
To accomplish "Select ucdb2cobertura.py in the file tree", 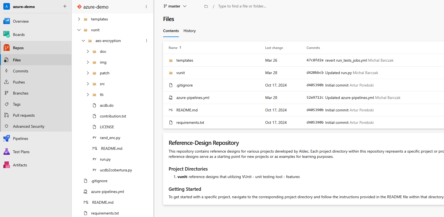I will [116, 170].
